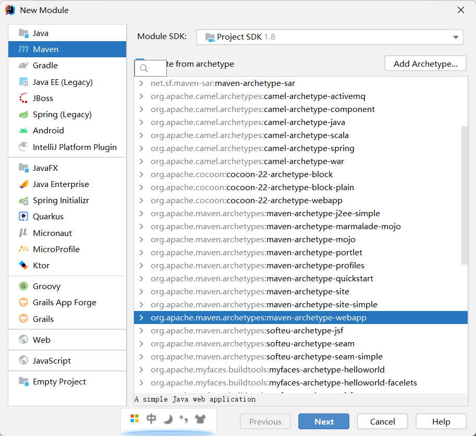Select the Java folder icon in sidebar

pyautogui.click(x=23, y=33)
